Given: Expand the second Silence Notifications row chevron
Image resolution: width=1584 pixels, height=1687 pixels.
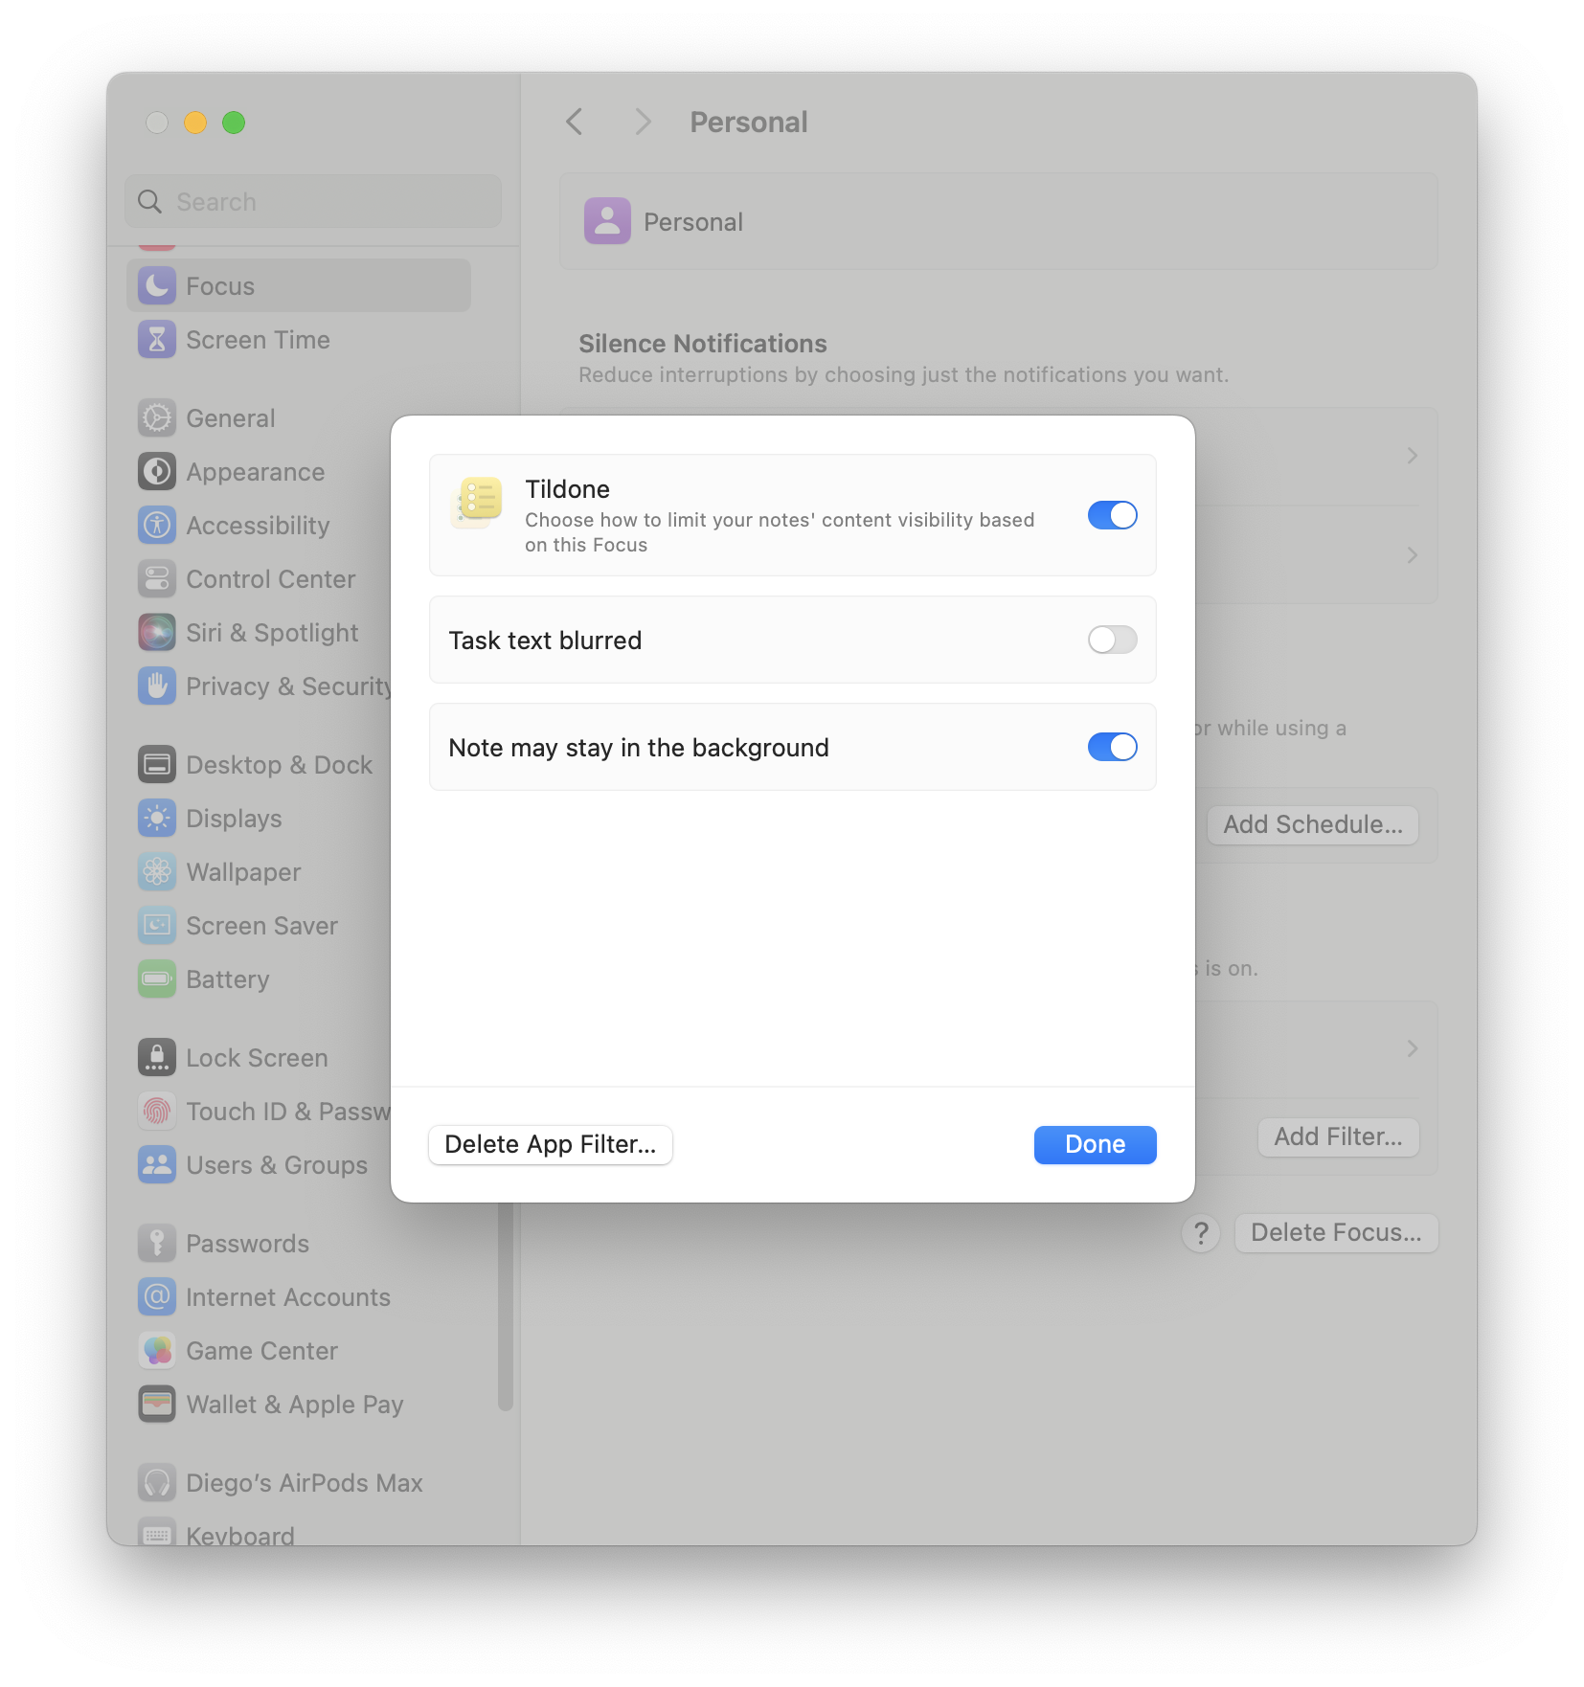Looking at the screenshot, I should click(1412, 555).
